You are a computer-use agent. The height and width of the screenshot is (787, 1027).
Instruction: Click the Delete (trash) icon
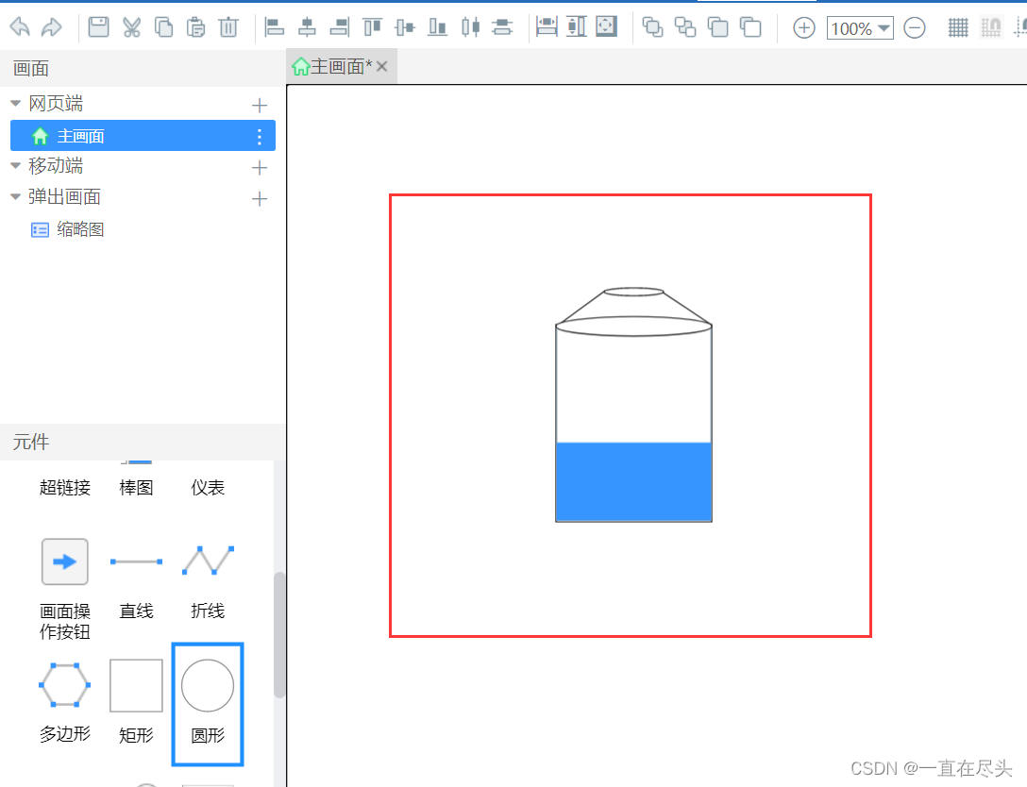pyautogui.click(x=228, y=27)
